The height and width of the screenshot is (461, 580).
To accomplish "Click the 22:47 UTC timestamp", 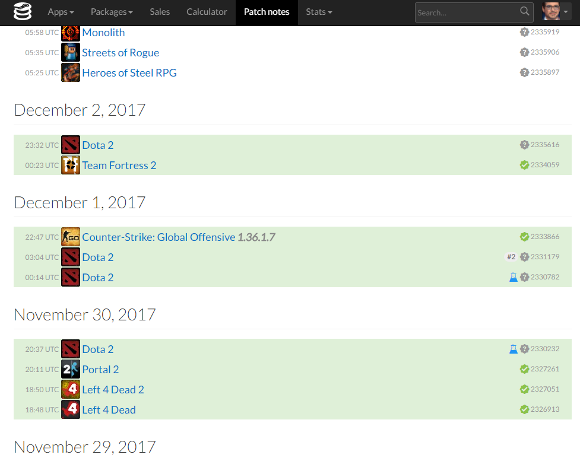I will pos(42,237).
